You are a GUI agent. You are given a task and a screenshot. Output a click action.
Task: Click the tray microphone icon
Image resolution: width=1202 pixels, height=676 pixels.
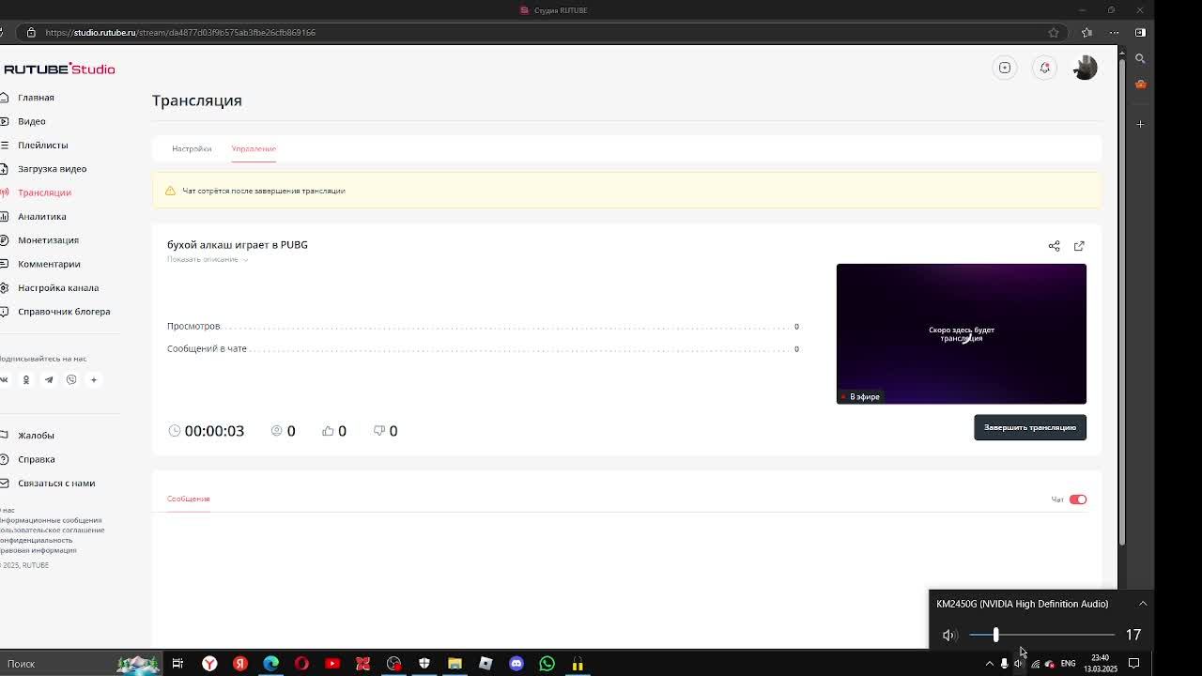(x=1004, y=664)
